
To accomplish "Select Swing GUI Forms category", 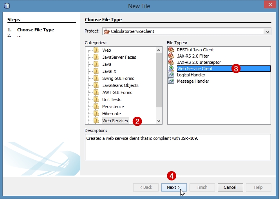I will click(x=118, y=78).
